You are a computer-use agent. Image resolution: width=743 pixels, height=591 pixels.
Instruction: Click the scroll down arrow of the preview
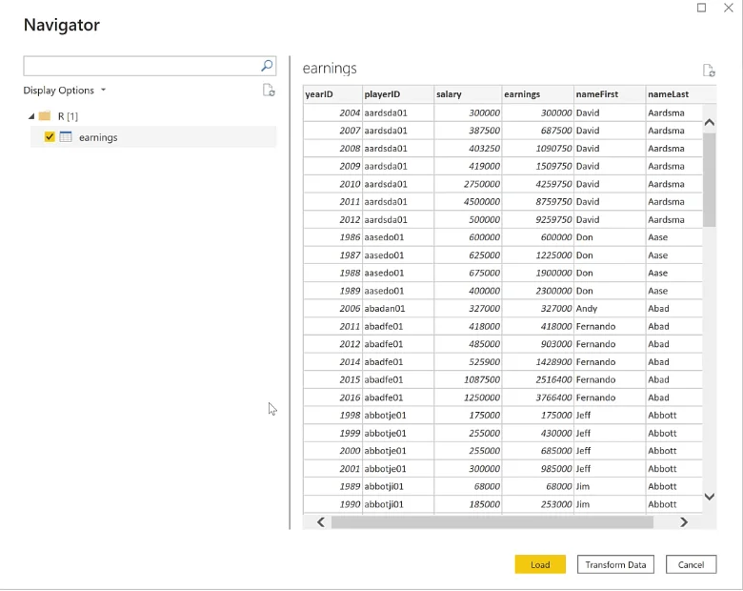pyautogui.click(x=710, y=497)
